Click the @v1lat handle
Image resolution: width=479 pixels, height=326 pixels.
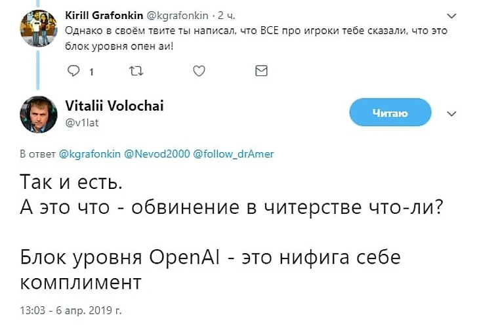point(81,121)
